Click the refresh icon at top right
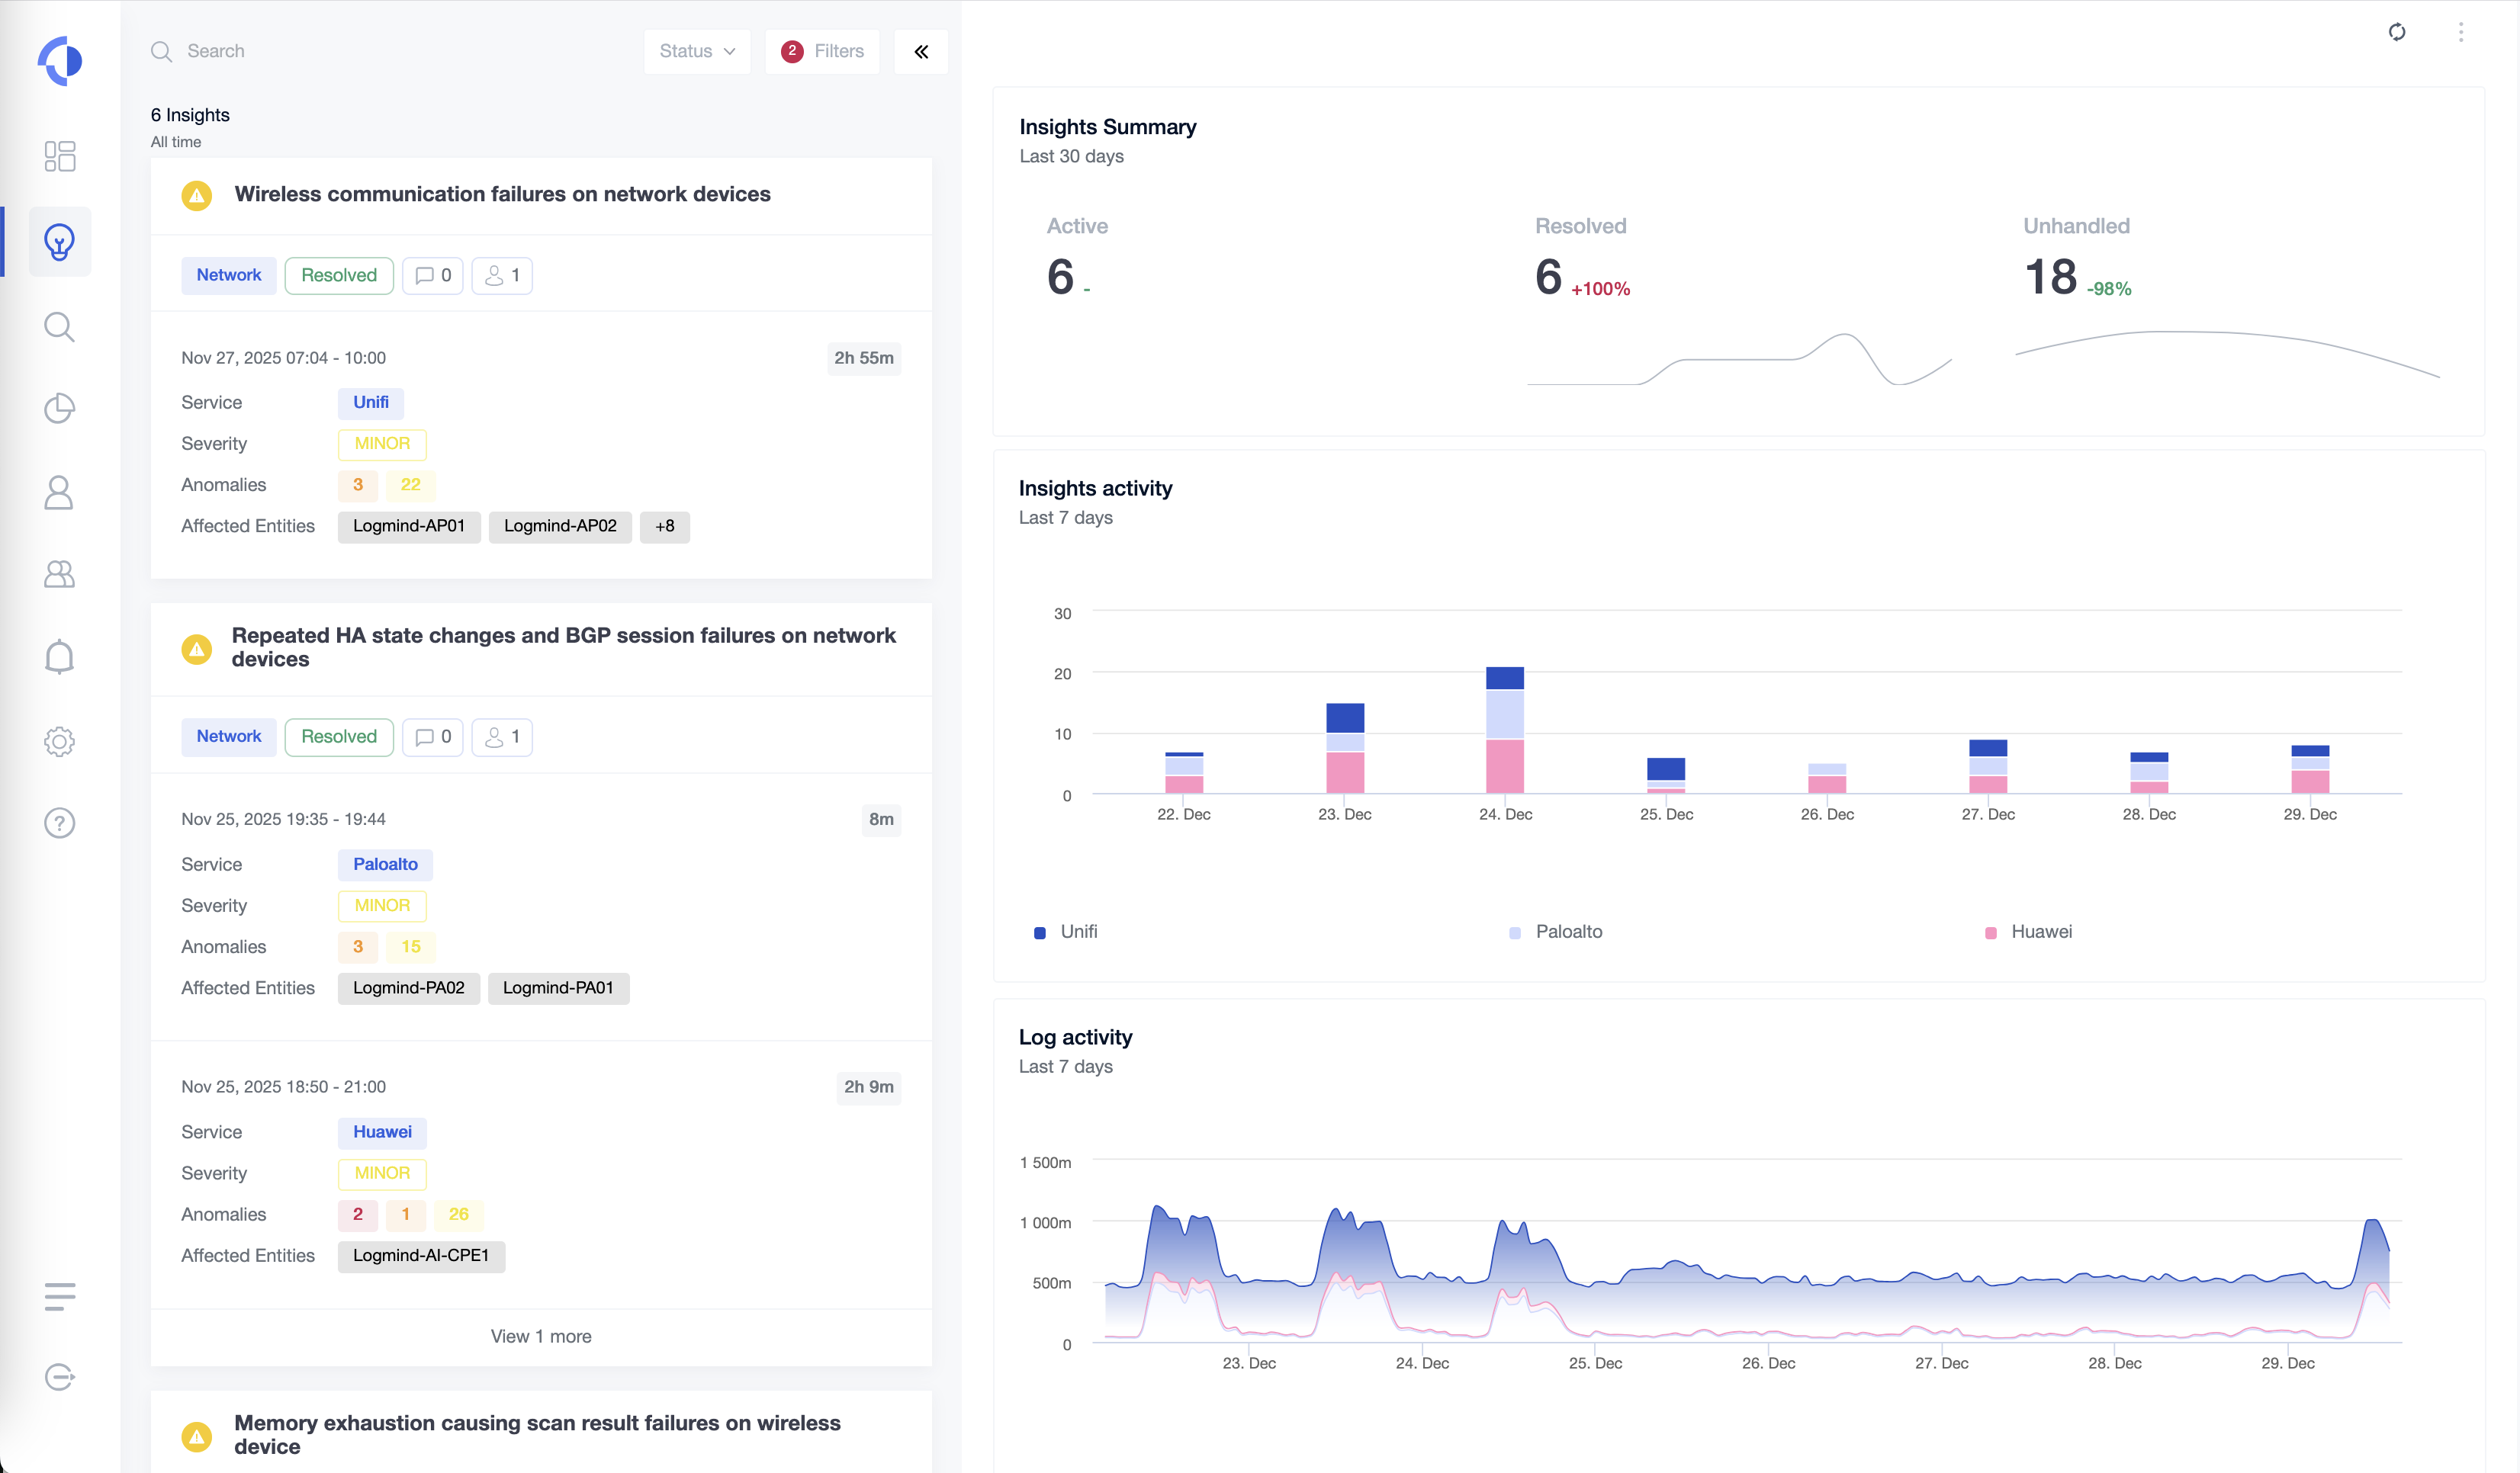Image resolution: width=2520 pixels, height=1473 pixels. 2397,32
